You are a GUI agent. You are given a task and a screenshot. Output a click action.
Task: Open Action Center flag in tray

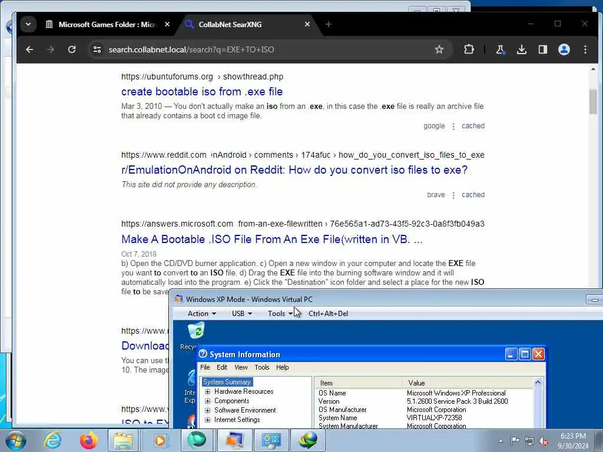[x=515, y=441]
